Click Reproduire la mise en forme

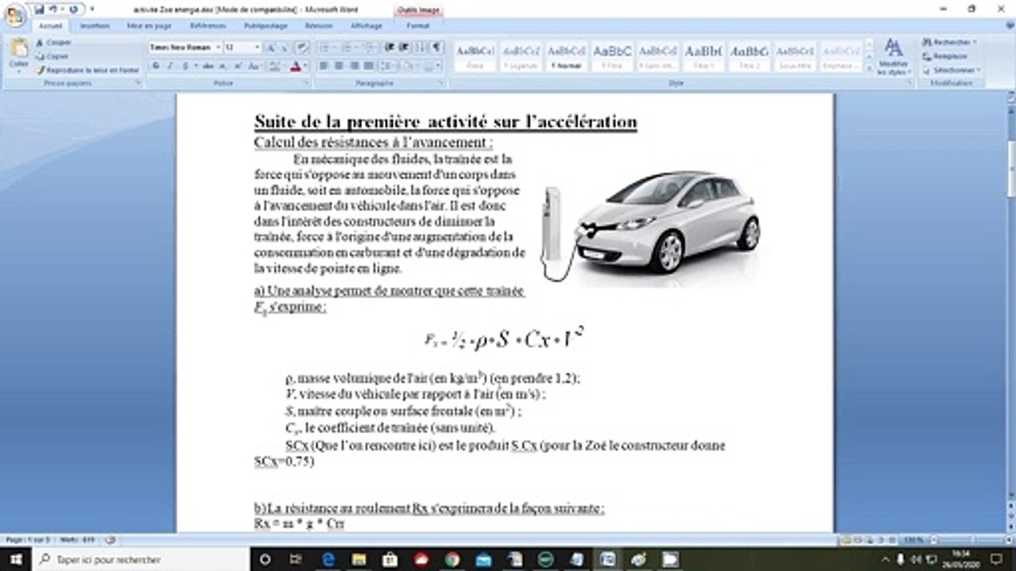pos(87,70)
